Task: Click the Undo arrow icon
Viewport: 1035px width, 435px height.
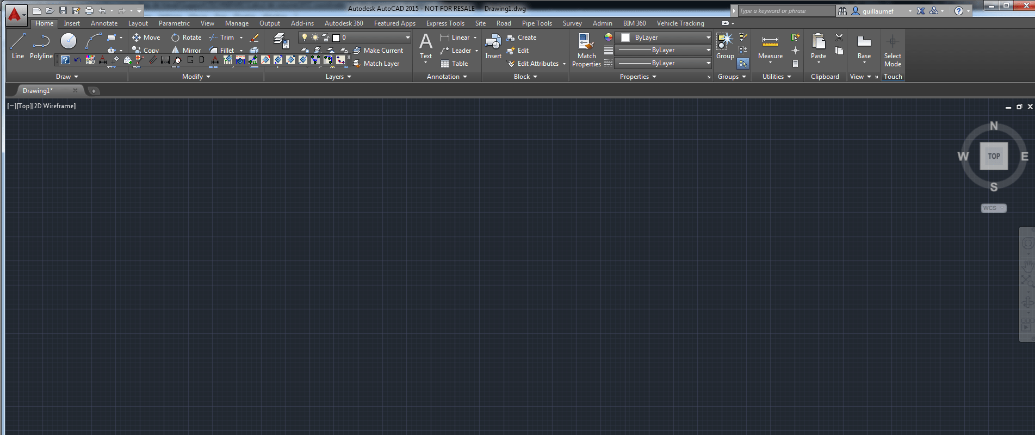Action: point(102,10)
